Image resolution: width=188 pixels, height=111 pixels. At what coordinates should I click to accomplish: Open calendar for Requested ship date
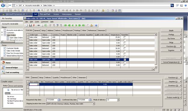[x=59, y=100]
